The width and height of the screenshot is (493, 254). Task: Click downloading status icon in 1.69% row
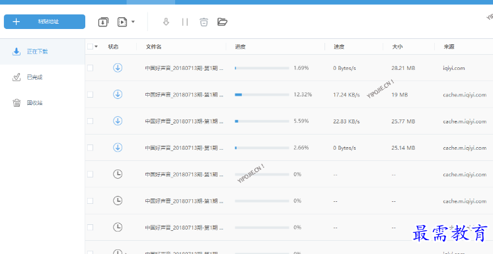point(118,68)
